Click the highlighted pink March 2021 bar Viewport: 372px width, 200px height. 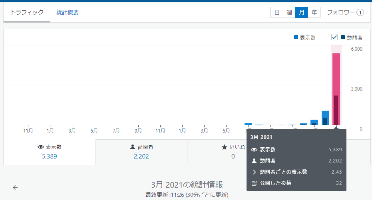coord(336,88)
